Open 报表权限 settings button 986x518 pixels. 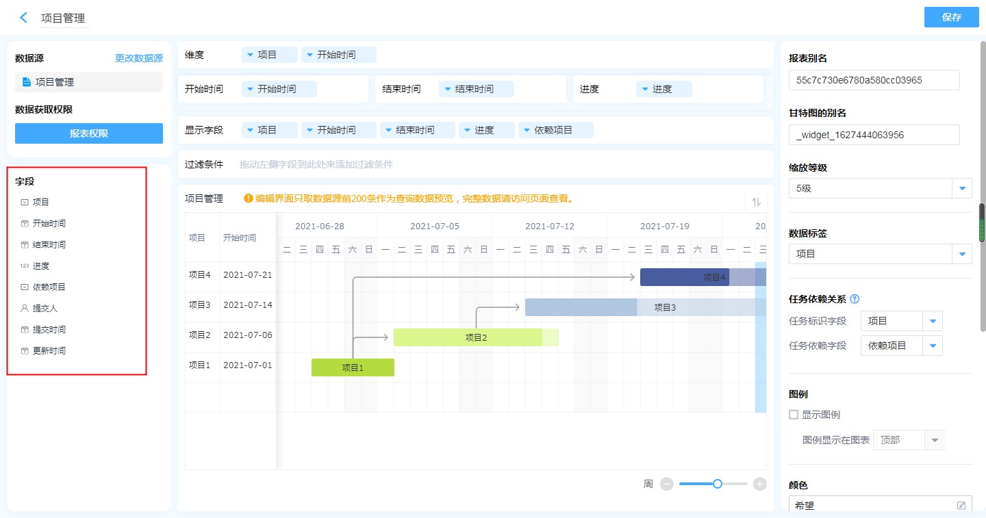[x=89, y=133]
